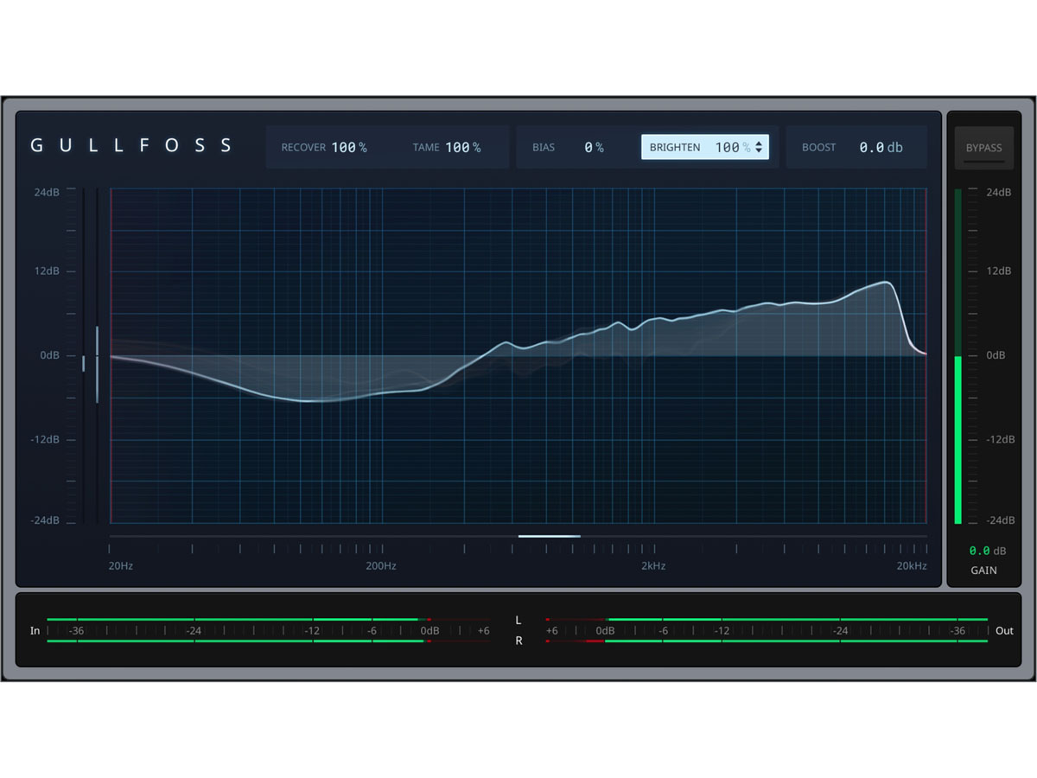Click the GULLFOSS logo text
This screenshot has height=778, width=1037.
[131, 145]
